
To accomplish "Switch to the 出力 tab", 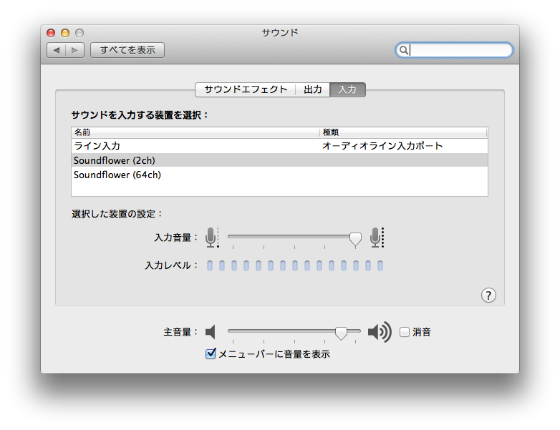I will click(312, 89).
